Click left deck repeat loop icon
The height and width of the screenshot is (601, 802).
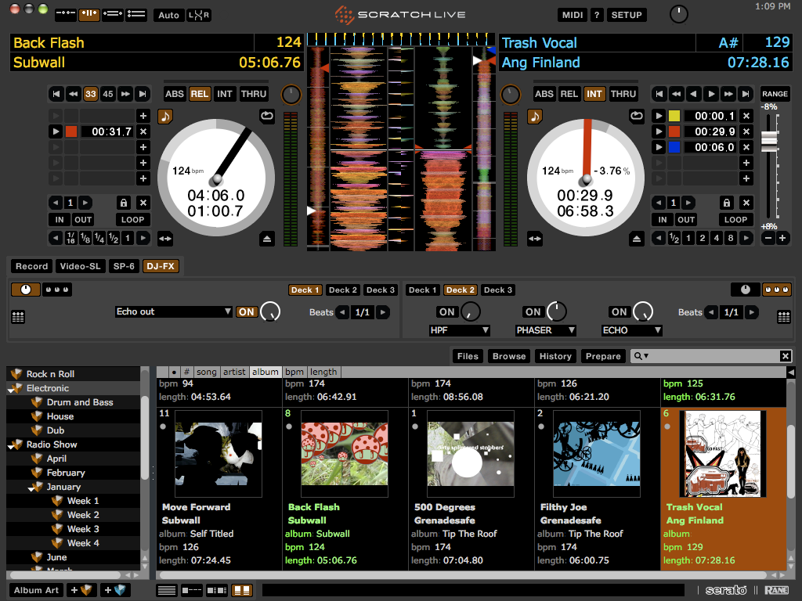click(267, 116)
